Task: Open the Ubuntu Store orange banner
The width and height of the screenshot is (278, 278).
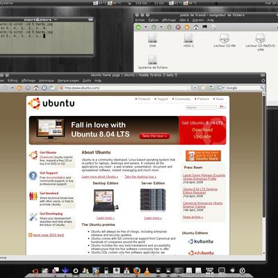Action: [x=203, y=156]
